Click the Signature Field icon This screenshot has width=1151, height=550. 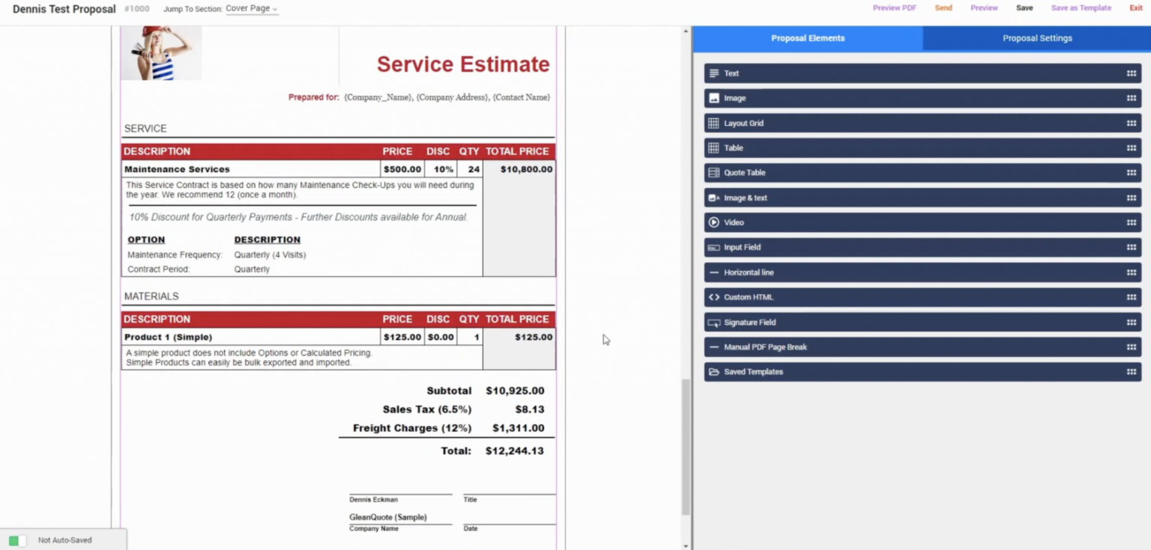[x=713, y=323]
